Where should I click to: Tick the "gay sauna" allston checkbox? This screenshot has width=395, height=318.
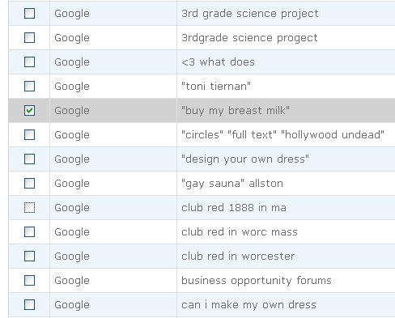point(29,183)
